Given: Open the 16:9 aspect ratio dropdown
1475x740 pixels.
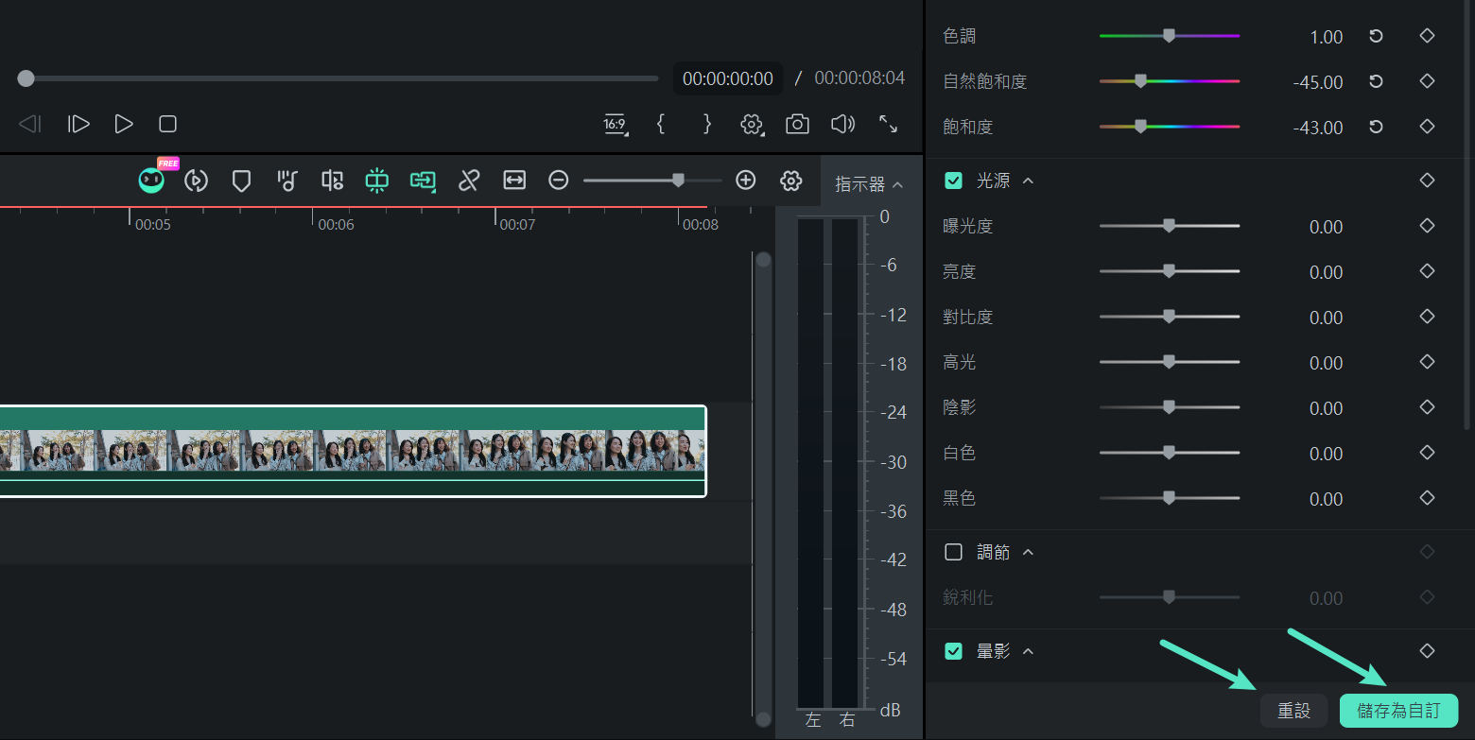Looking at the screenshot, I should coord(615,124).
